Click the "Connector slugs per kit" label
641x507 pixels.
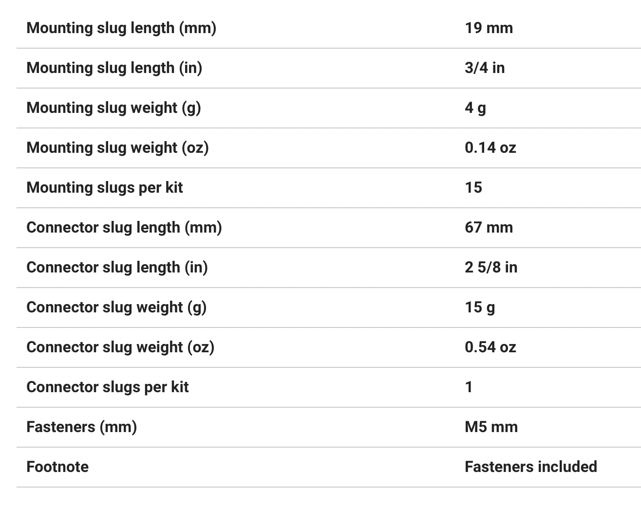tap(108, 387)
